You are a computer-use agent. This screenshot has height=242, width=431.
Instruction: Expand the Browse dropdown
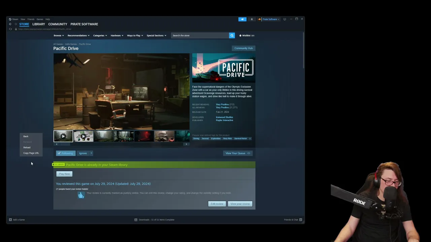point(59,35)
